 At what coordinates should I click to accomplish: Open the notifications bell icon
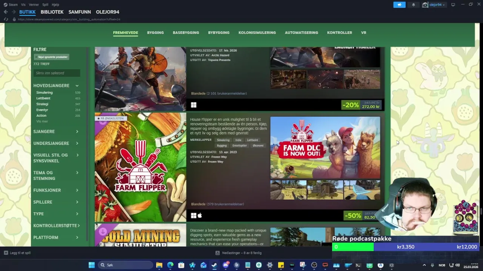coord(413,5)
